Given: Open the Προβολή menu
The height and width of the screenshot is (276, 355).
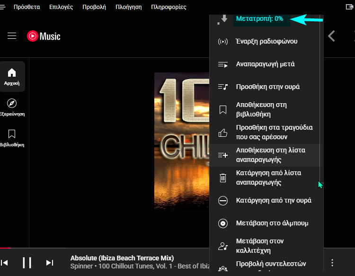Looking at the screenshot, I should click(x=94, y=7).
